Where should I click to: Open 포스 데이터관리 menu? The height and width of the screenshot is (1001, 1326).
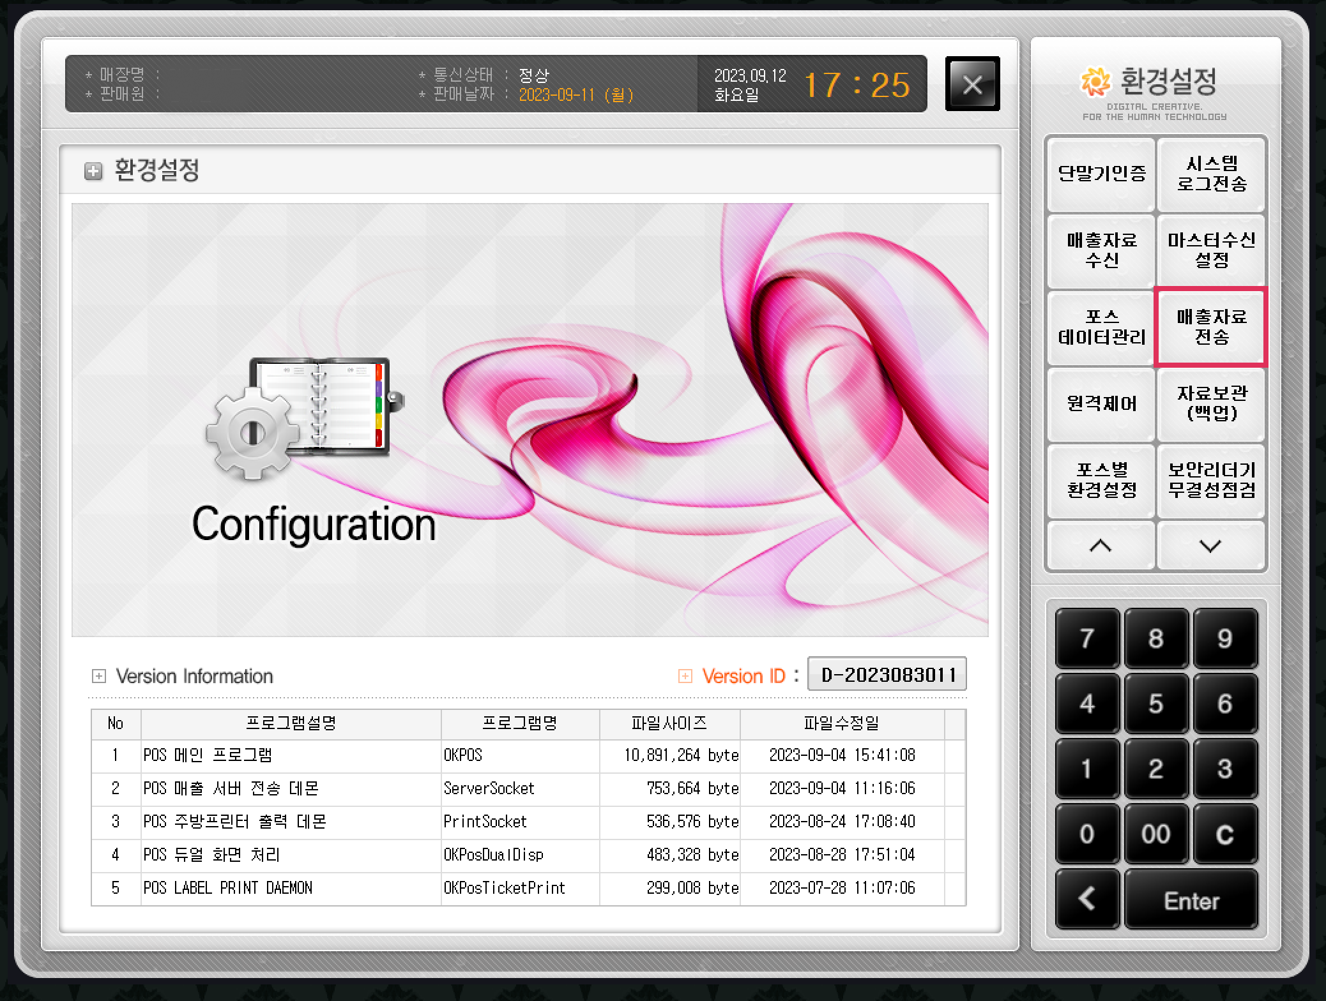click(1101, 327)
